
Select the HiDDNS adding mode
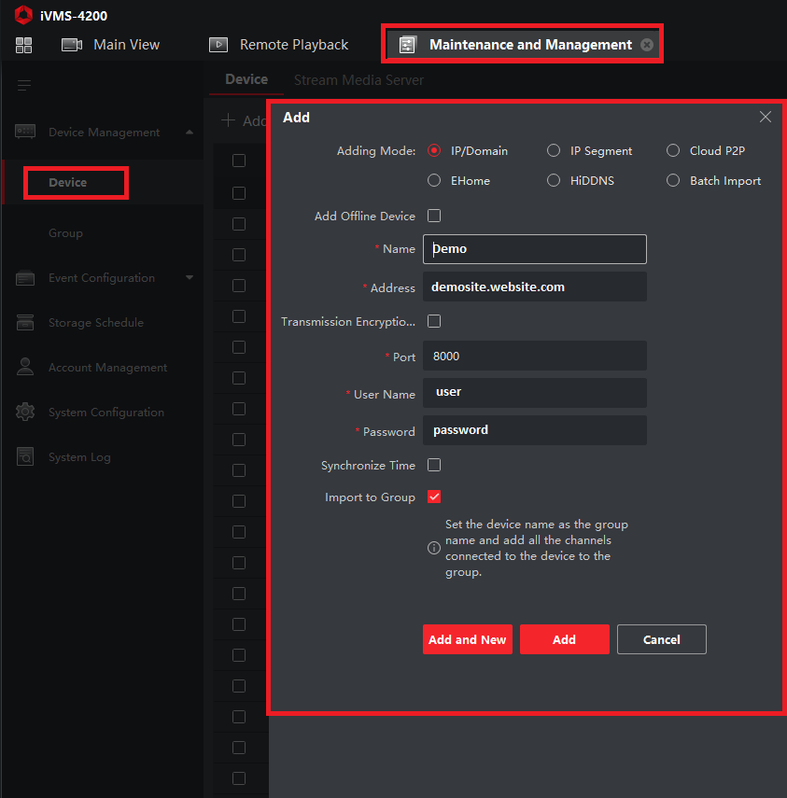[554, 181]
